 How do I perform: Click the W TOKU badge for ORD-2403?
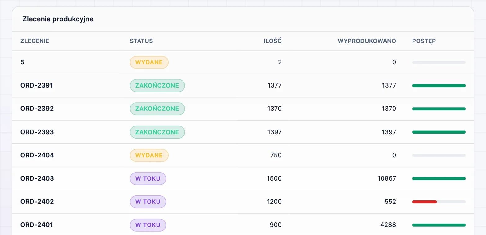coord(148,178)
